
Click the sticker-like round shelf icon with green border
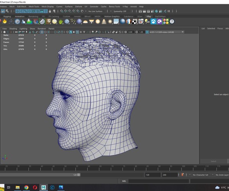42,22
